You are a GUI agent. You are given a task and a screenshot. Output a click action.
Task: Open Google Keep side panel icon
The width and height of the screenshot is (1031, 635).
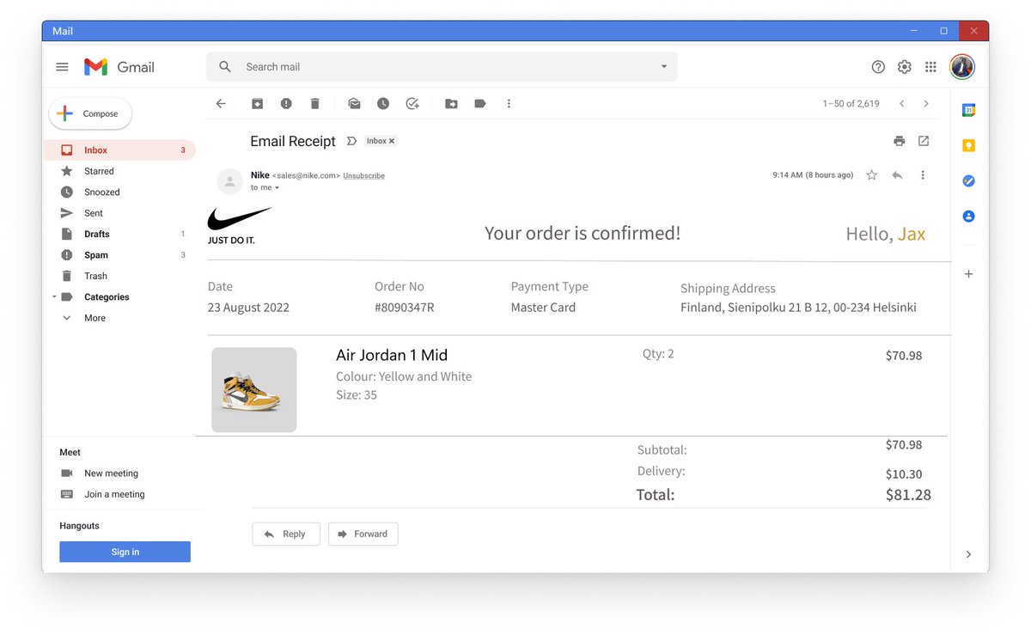pyautogui.click(x=968, y=145)
